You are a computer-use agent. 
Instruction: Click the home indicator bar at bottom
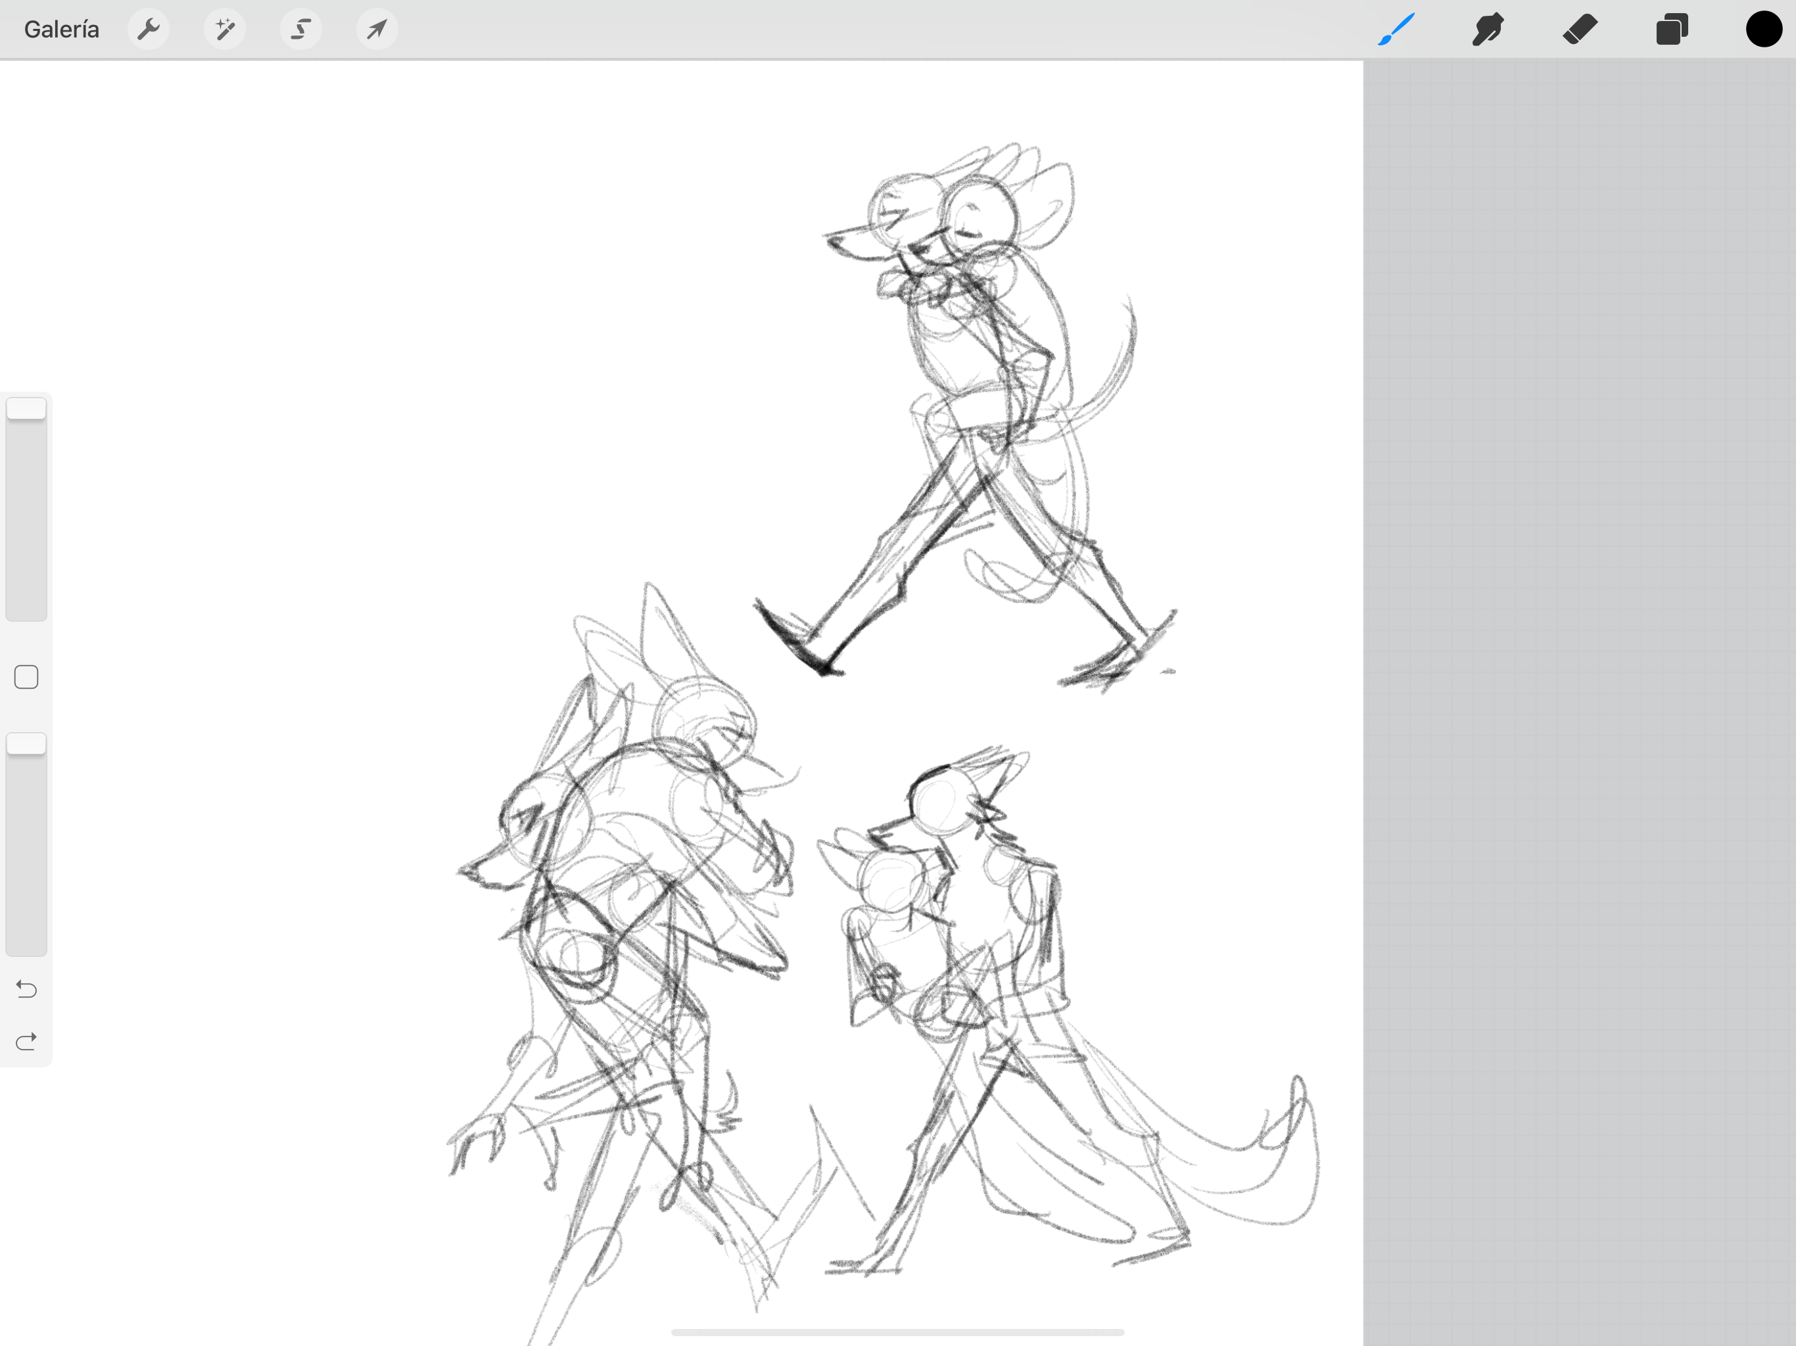click(x=897, y=1332)
